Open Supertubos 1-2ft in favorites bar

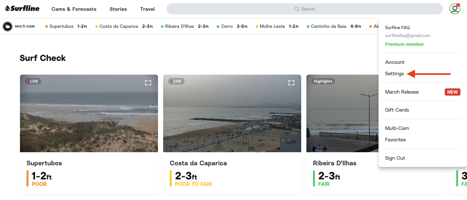click(x=66, y=26)
